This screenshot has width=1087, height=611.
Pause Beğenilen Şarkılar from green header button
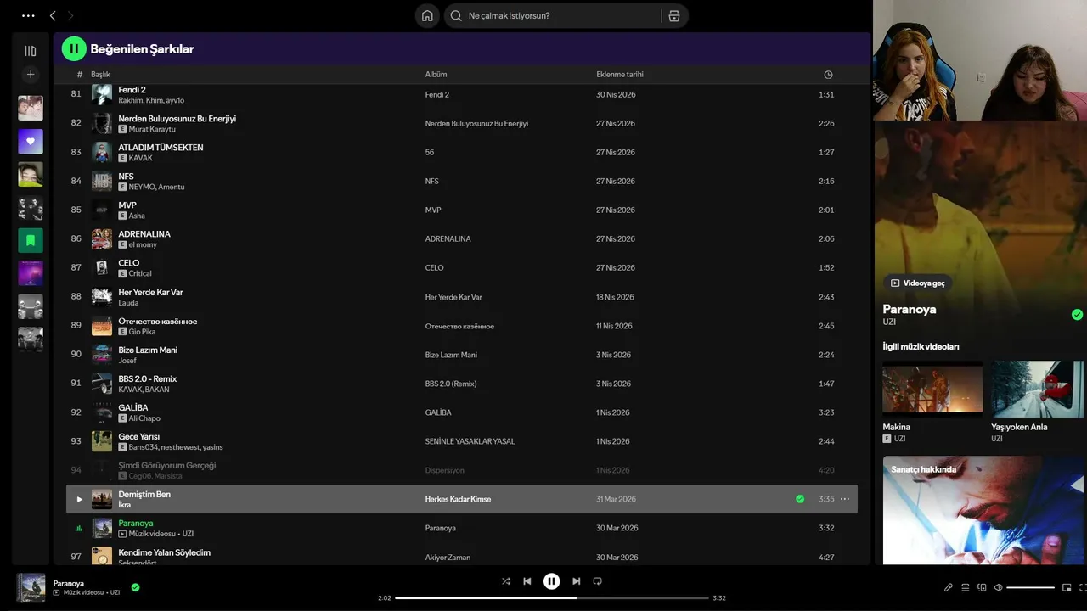74,48
